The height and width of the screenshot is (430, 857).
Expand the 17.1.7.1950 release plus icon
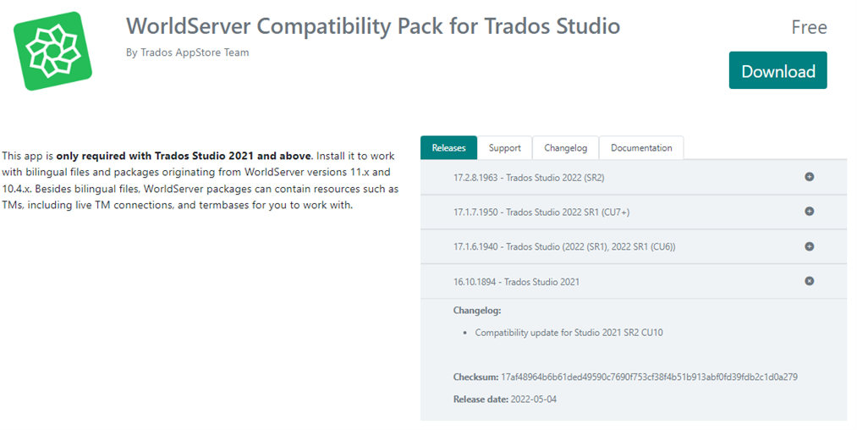click(x=810, y=211)
